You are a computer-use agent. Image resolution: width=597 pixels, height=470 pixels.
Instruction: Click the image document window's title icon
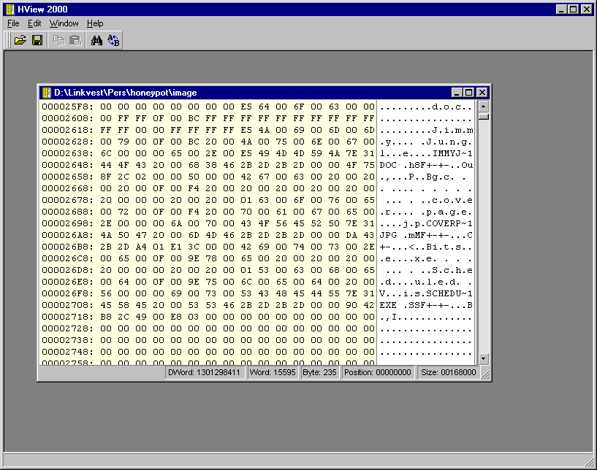47,93
